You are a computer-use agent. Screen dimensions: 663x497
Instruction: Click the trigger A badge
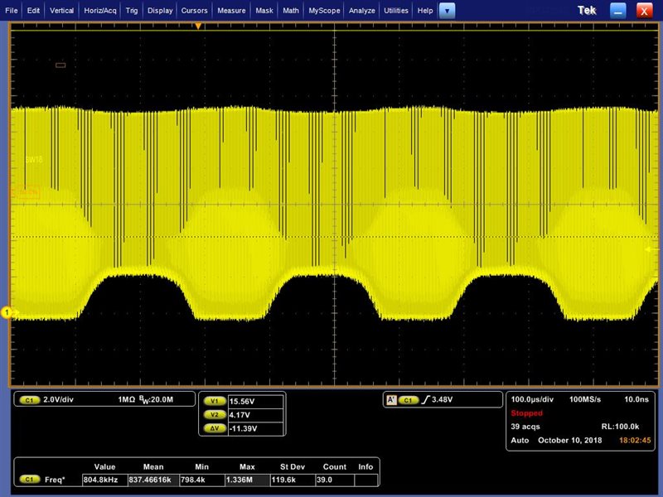click(391, 400)
